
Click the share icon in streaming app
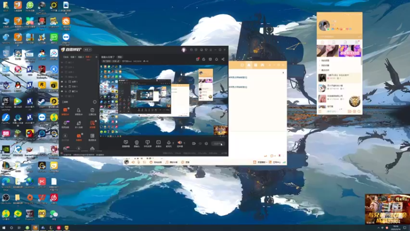[x=223, y=60]
